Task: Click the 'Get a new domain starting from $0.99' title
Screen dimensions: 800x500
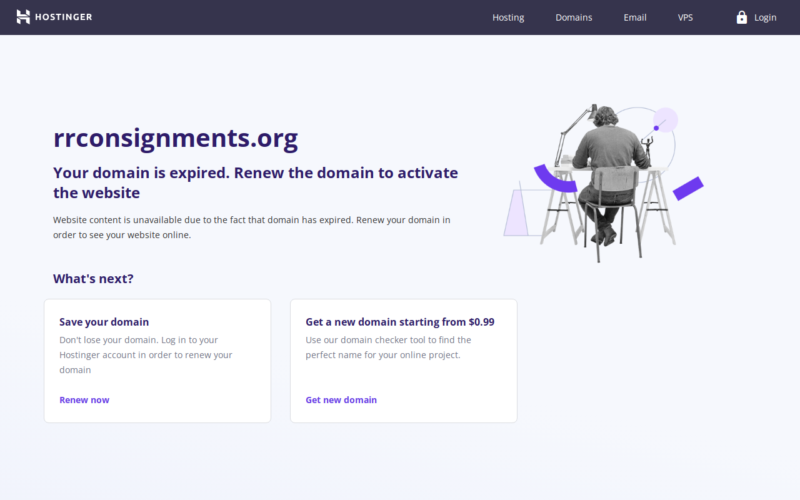Action: point(400,322)
